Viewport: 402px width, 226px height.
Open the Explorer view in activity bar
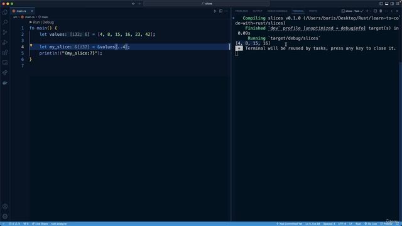(x=5, y=13)
